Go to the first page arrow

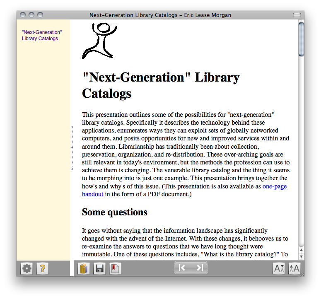coord(182,268)
